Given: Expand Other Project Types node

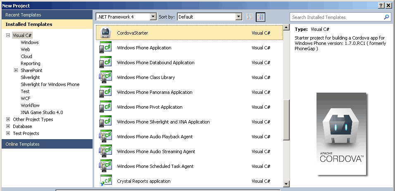Looking at the screenshot, I should point(8,119).
